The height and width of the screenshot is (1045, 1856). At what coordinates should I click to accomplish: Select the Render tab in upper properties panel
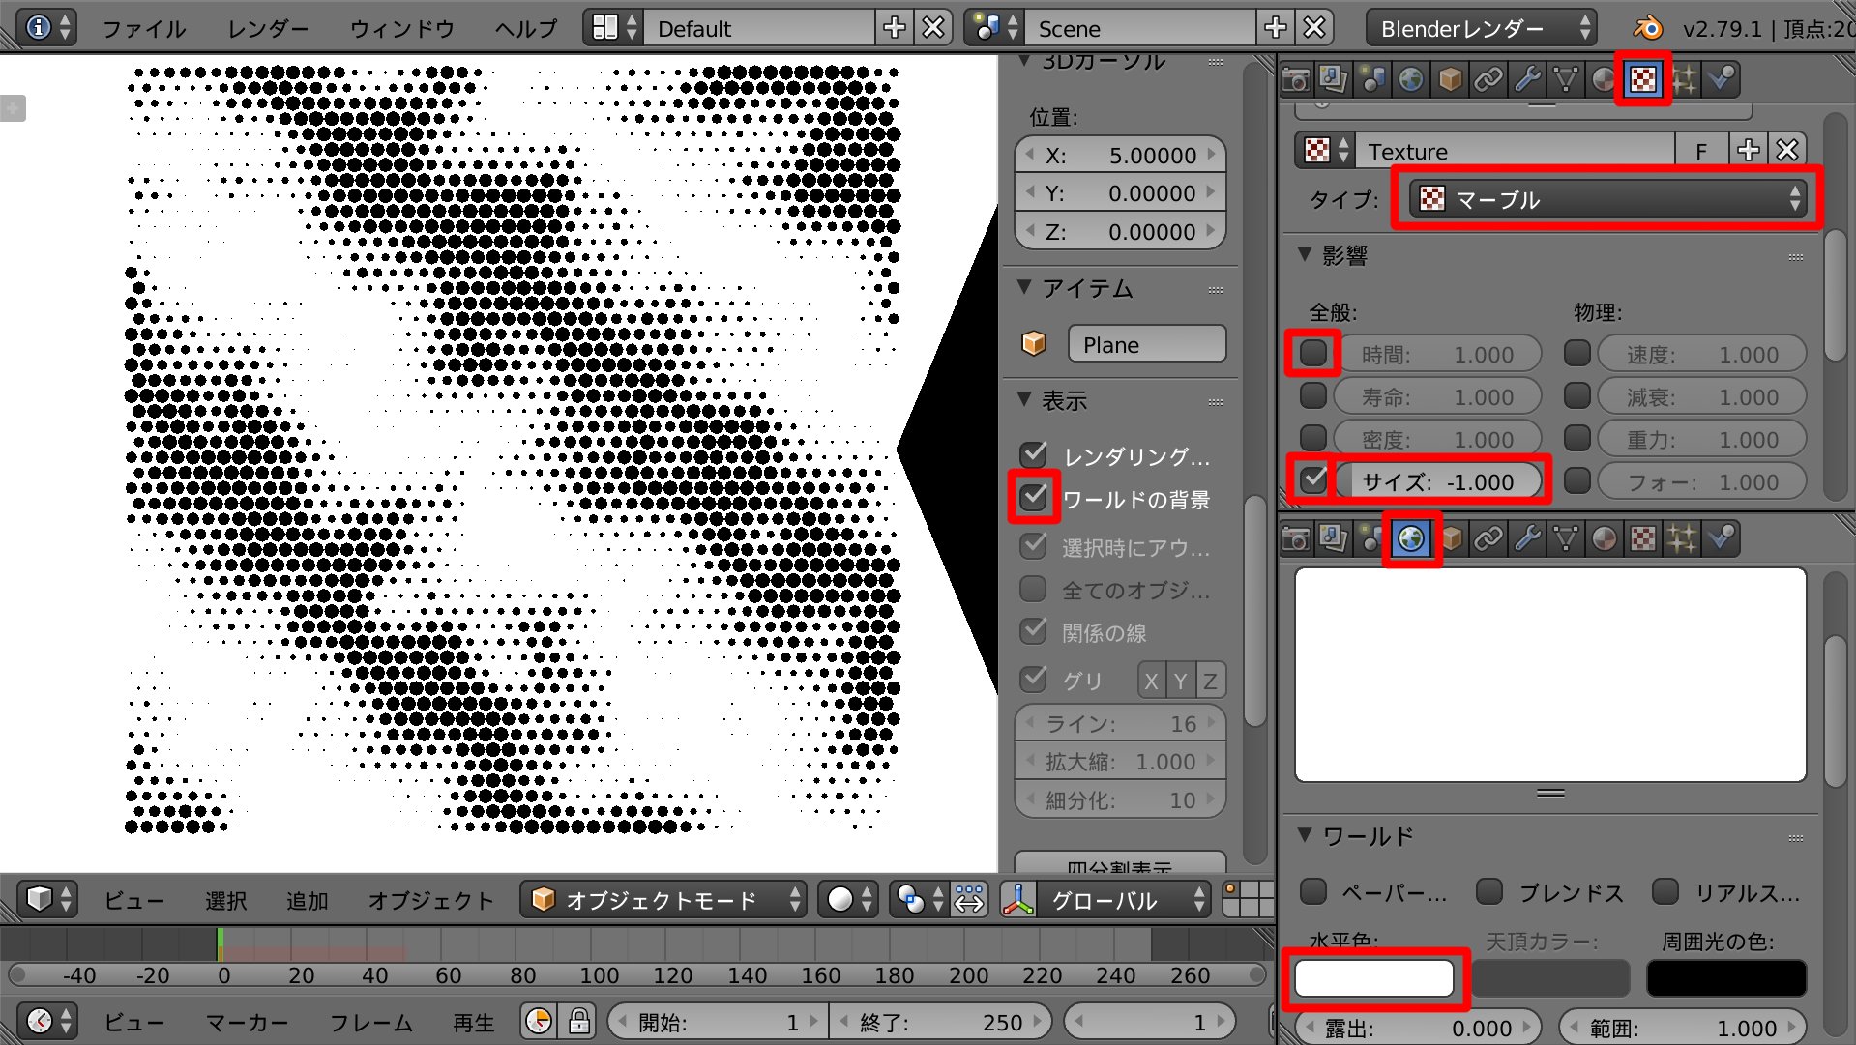pyautogui.click(x=1296, y=79)
